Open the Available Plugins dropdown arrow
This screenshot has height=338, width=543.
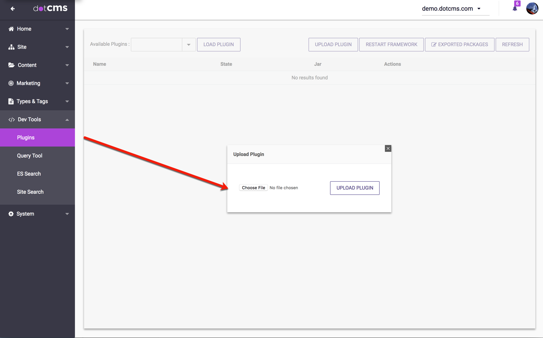[x=189, y=45]
